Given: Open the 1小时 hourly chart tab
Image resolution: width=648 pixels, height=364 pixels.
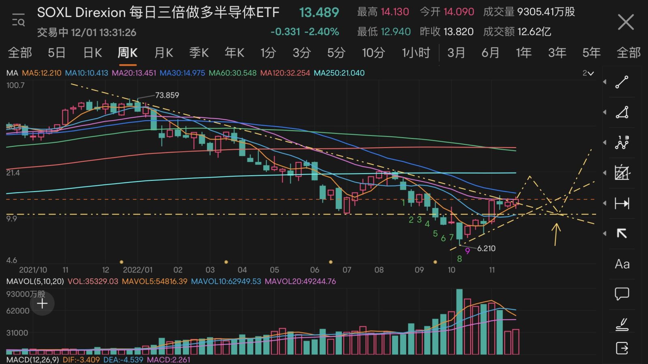Looking at the screenshot, I should [416, 53].
